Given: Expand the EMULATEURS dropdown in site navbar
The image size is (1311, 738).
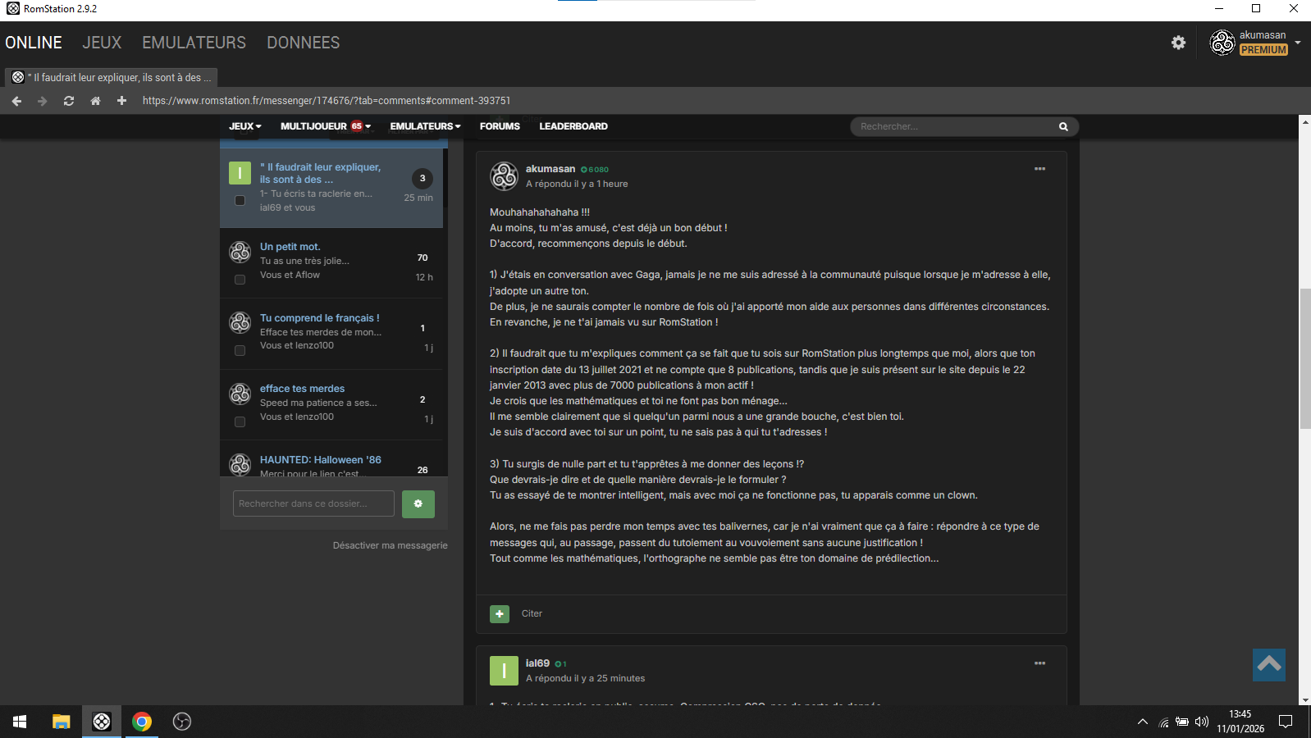Looking at the screenshot, I should 425,126.
